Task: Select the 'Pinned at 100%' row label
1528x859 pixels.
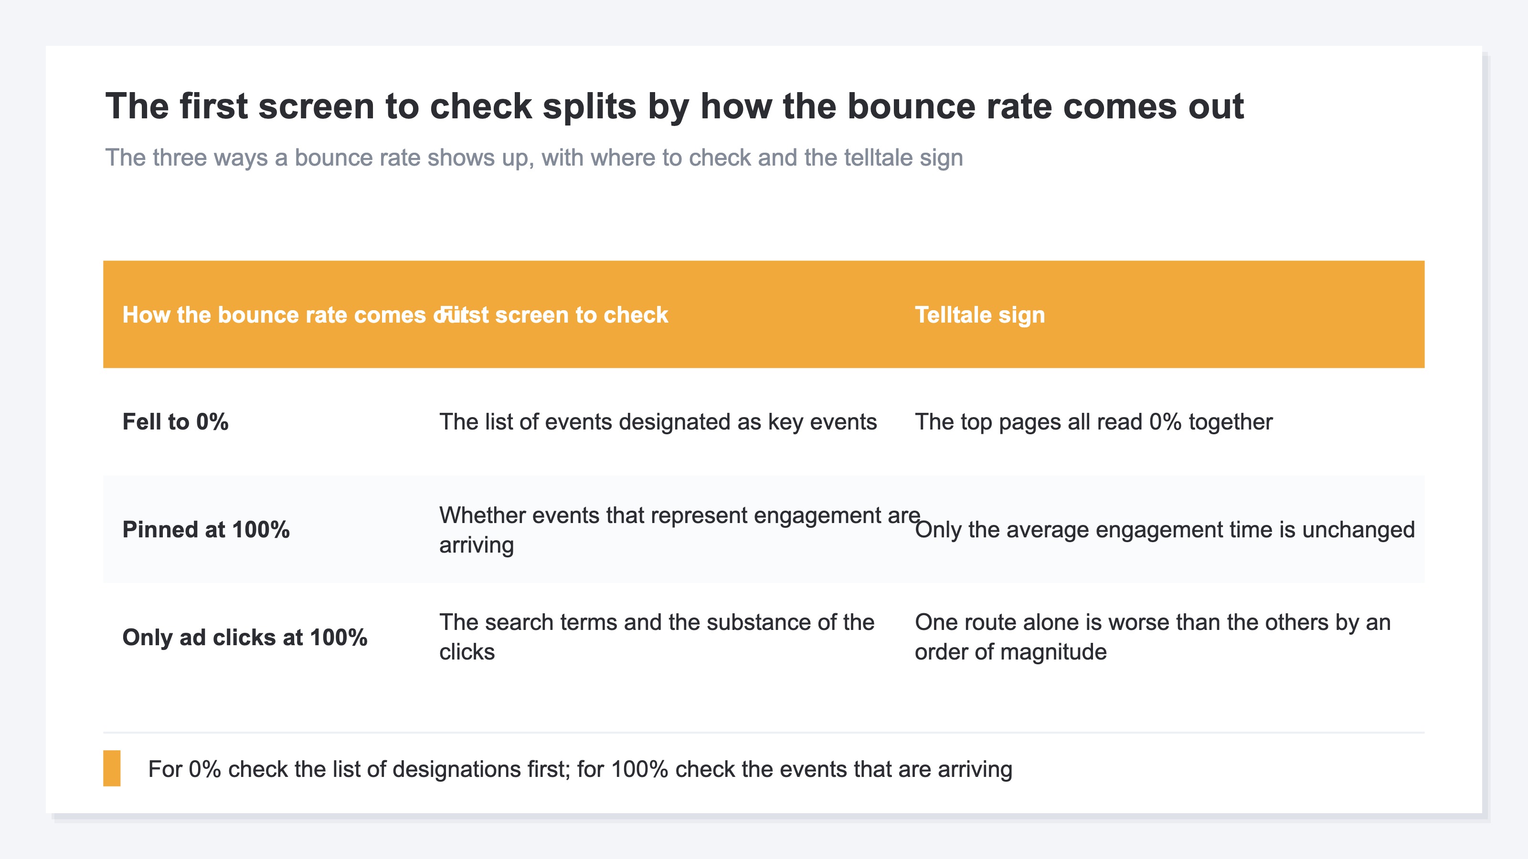Action: 206,529
